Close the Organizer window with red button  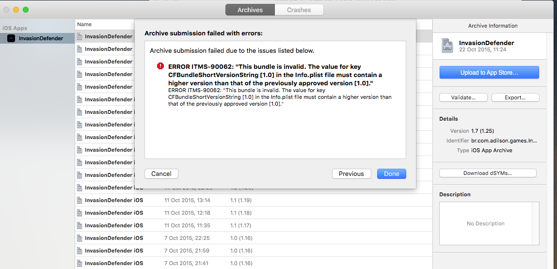click(x=6, y=10)
